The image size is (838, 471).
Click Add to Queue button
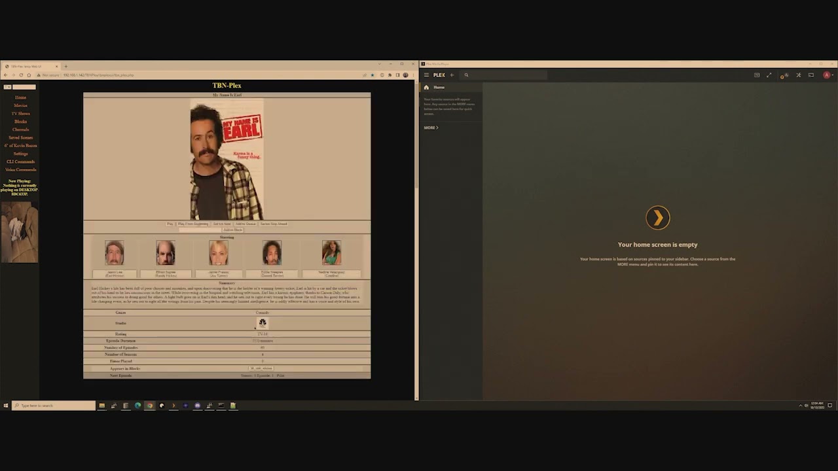pos(246,224)
